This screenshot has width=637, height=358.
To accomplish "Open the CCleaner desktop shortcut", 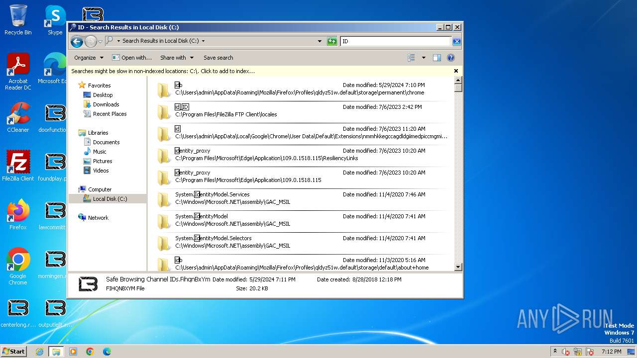I will 18,118.
